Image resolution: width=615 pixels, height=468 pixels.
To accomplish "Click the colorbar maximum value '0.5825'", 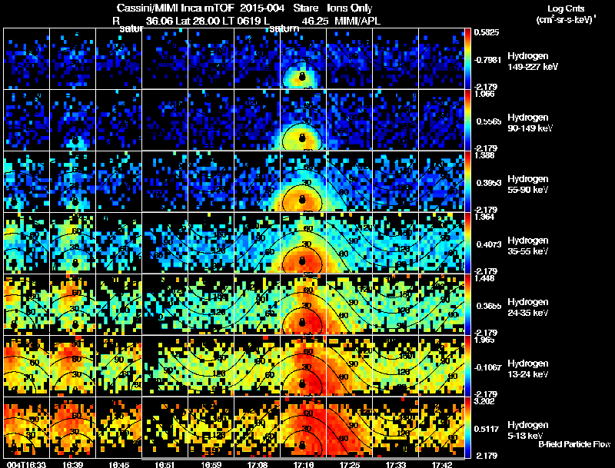I will (x=487, y=32).
